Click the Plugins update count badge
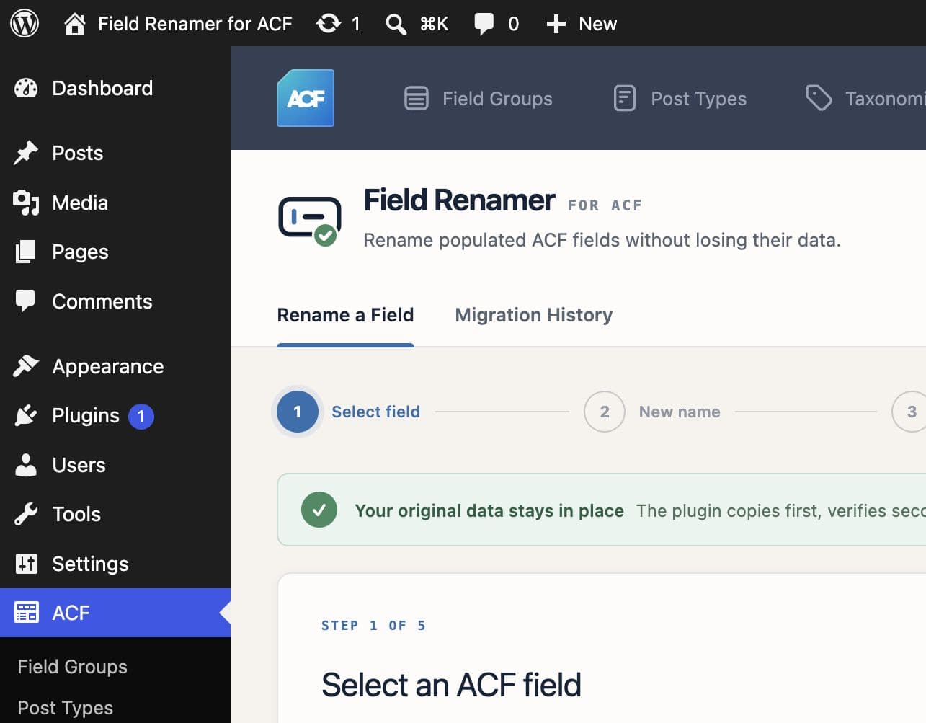Viewport: 926px width, 723px height. pyautogui.click(x=141, y=416)
